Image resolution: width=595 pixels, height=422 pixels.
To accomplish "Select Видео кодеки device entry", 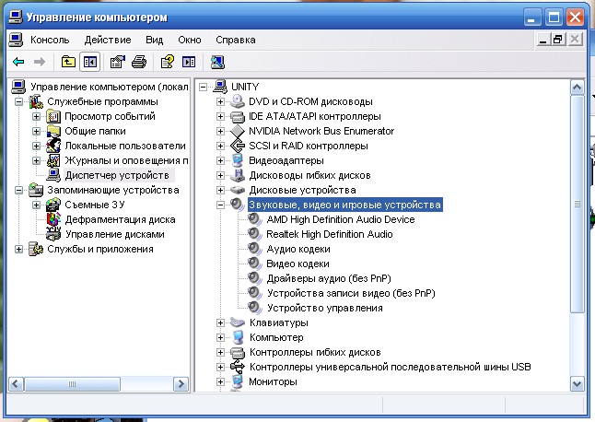I will pos(297,264).
